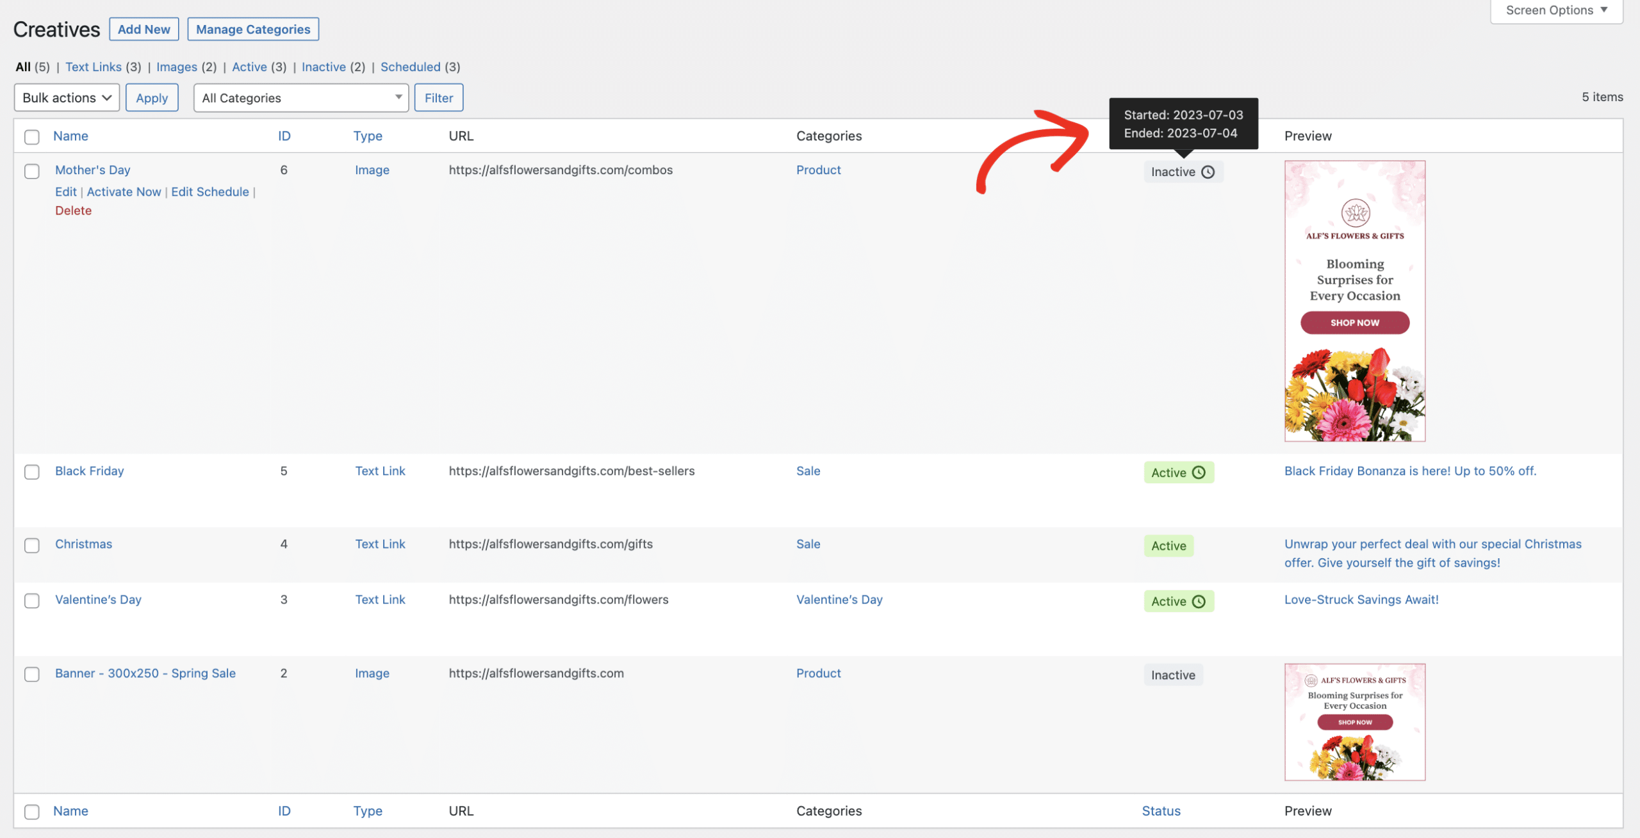Click the active status icon for Christmas
Screen dimensions: 1640x838
click(x=1168, y=545)
